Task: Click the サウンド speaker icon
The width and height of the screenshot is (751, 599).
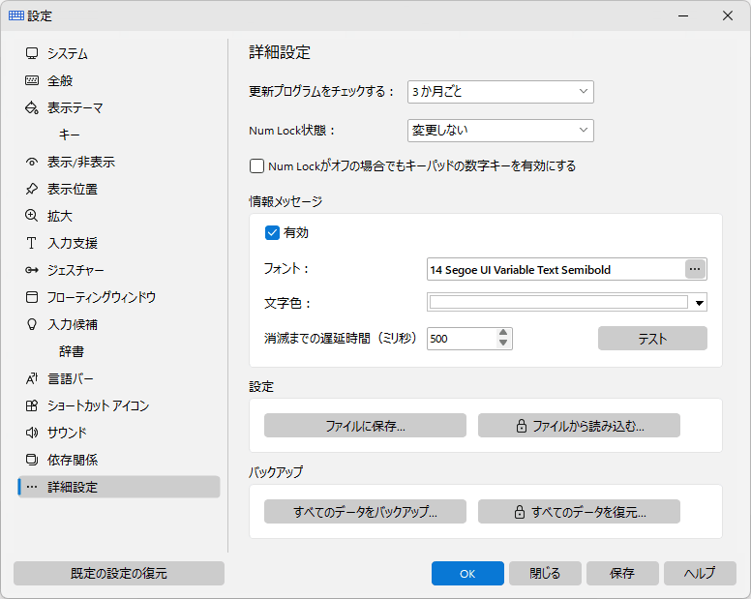Action: (x=32, y=433)
